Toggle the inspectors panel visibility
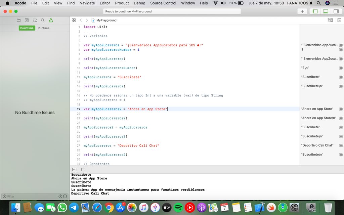Viewport: 344px width, 215px height. point(336,11)
